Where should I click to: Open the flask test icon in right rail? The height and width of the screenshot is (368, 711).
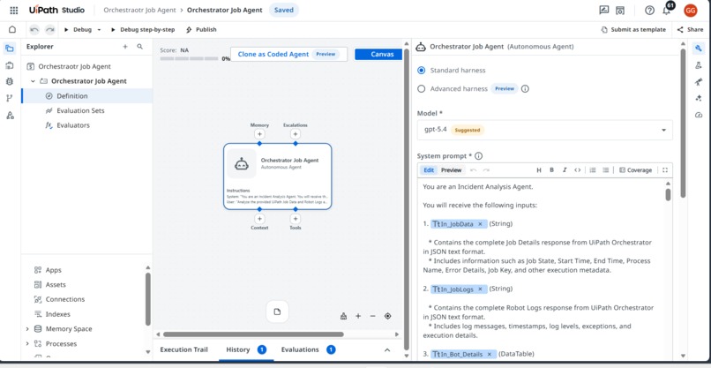click(699, 65)
